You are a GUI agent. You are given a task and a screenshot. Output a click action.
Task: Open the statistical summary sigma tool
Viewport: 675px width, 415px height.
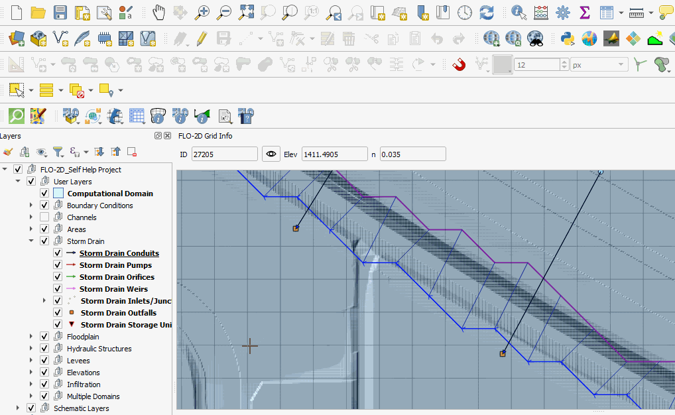[584, 12]
